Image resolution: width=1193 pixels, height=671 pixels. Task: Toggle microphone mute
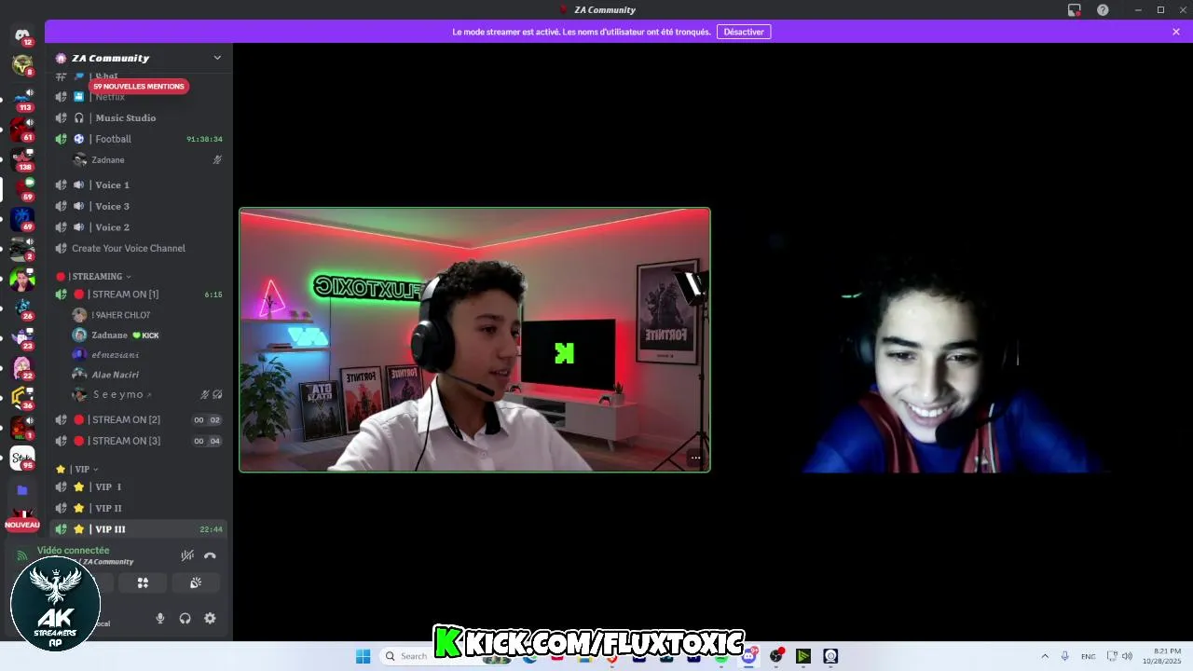[160, 618]
